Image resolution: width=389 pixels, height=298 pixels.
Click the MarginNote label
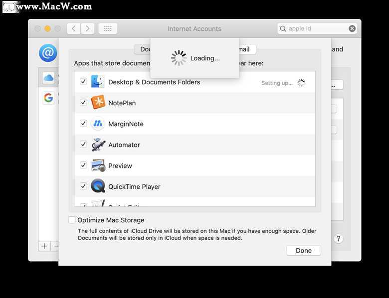pyautogui.click(x=126, y=124)
